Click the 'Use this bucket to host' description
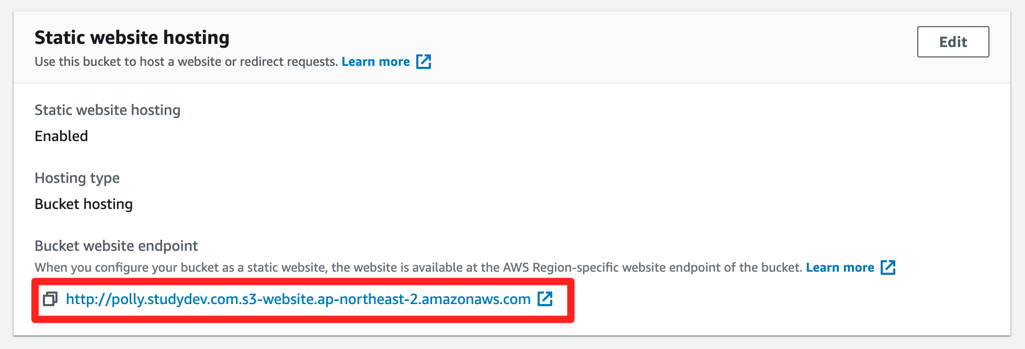 (x=186, y=62)
